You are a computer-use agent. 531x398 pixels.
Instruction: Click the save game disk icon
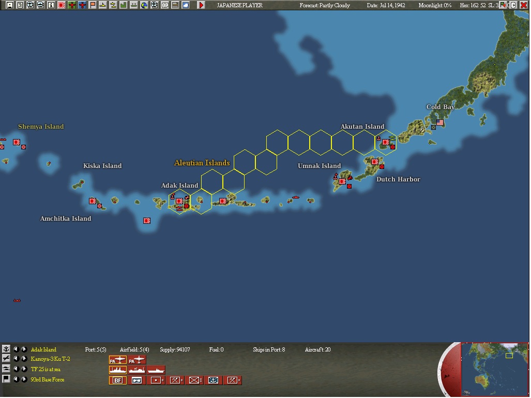(x=10, y=5)
